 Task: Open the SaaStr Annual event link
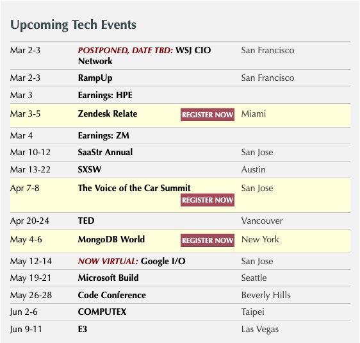coord(105,152)
